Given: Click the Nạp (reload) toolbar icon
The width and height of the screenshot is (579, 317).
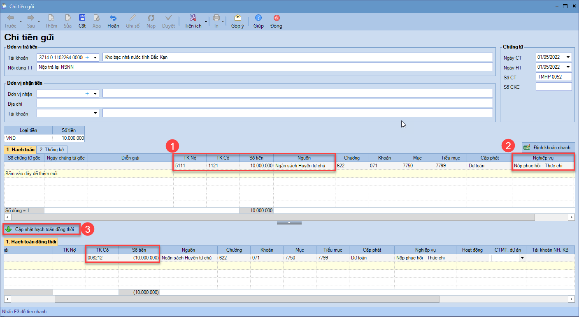Looking at the screenshot, I should tap(151, 18).
